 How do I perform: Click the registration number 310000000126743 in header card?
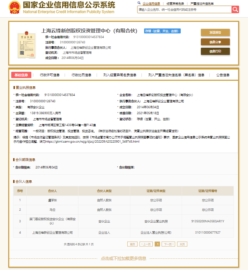click(x=73, y=42)
